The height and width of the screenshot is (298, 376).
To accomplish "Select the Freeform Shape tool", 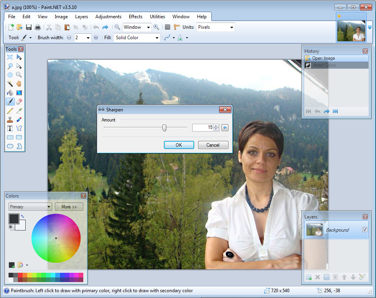I will pos(19,146).
